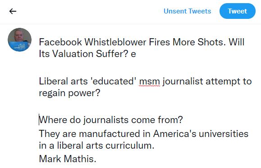261x168 pixels.
Task: Click the profile avatar picture
Action: [20, 40]
